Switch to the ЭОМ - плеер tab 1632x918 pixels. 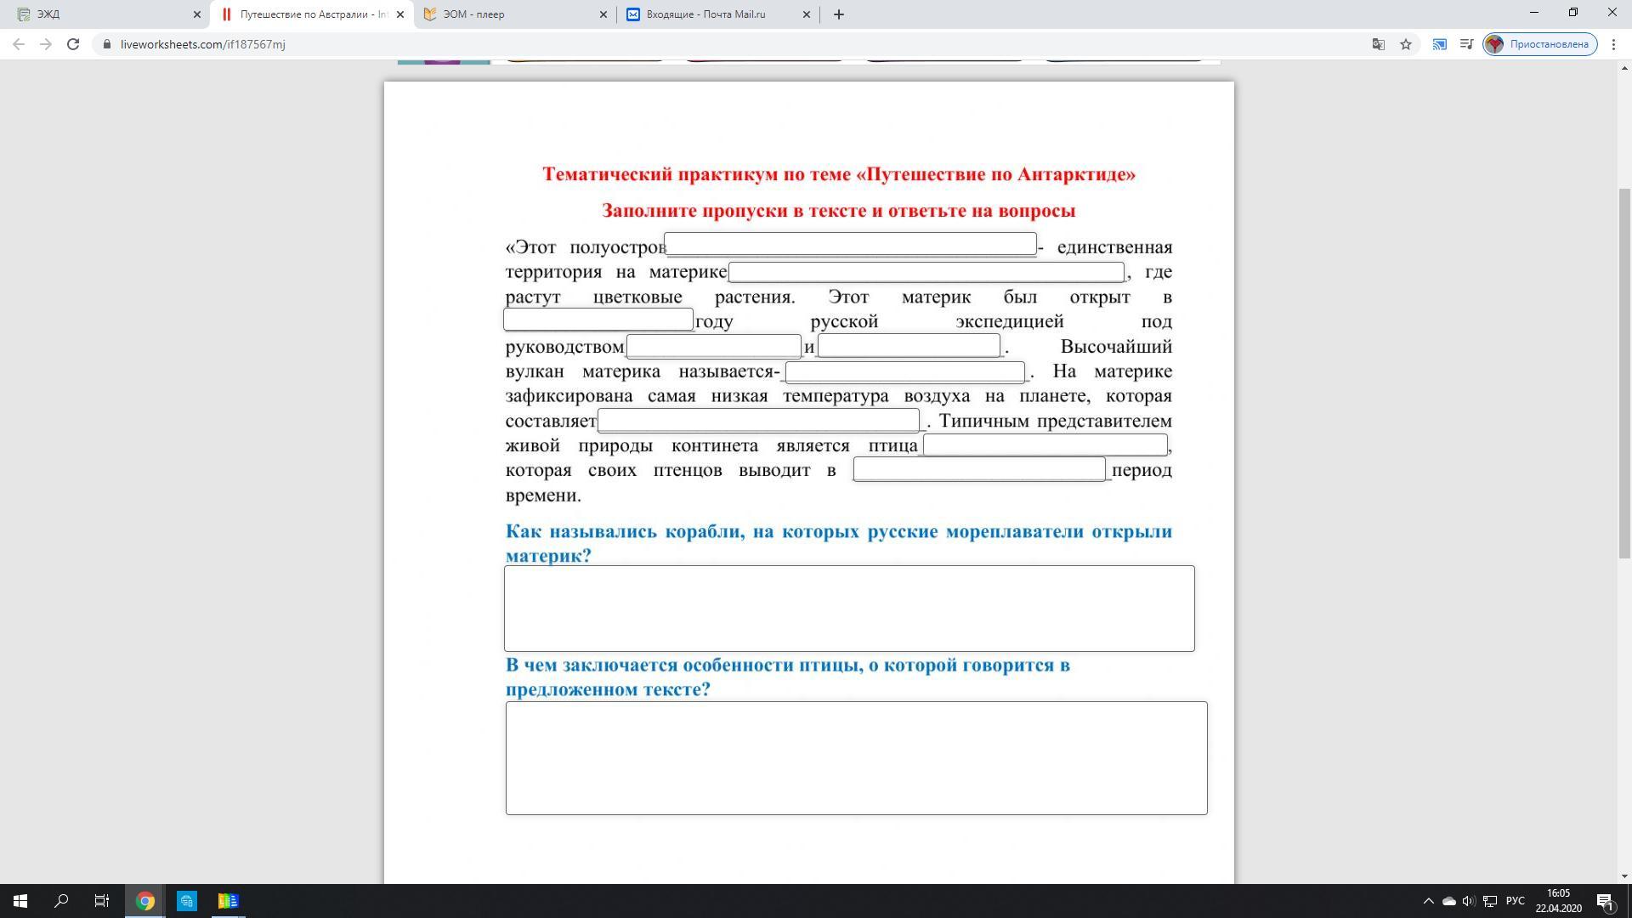click(x=510, y=14)
